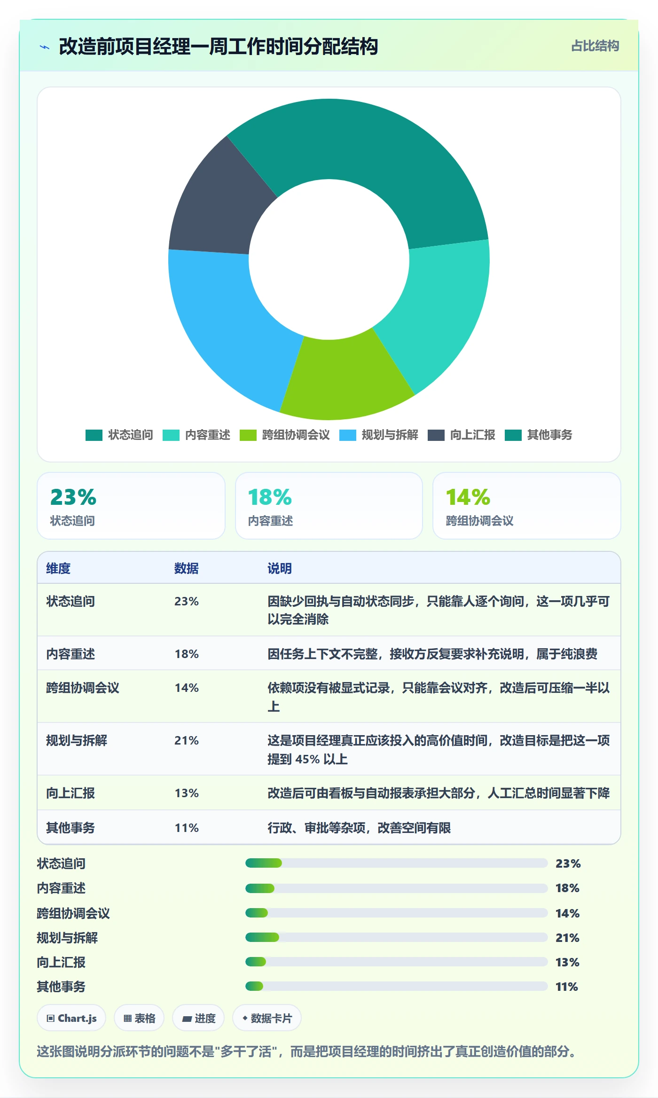658x1098 pixels.
Task: Click the 说明 table column header
Action: pyautogui.click(x=280, y=568)
